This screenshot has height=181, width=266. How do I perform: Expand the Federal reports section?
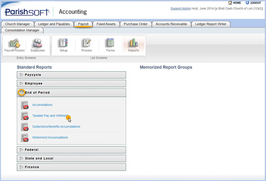pos(71,150)
